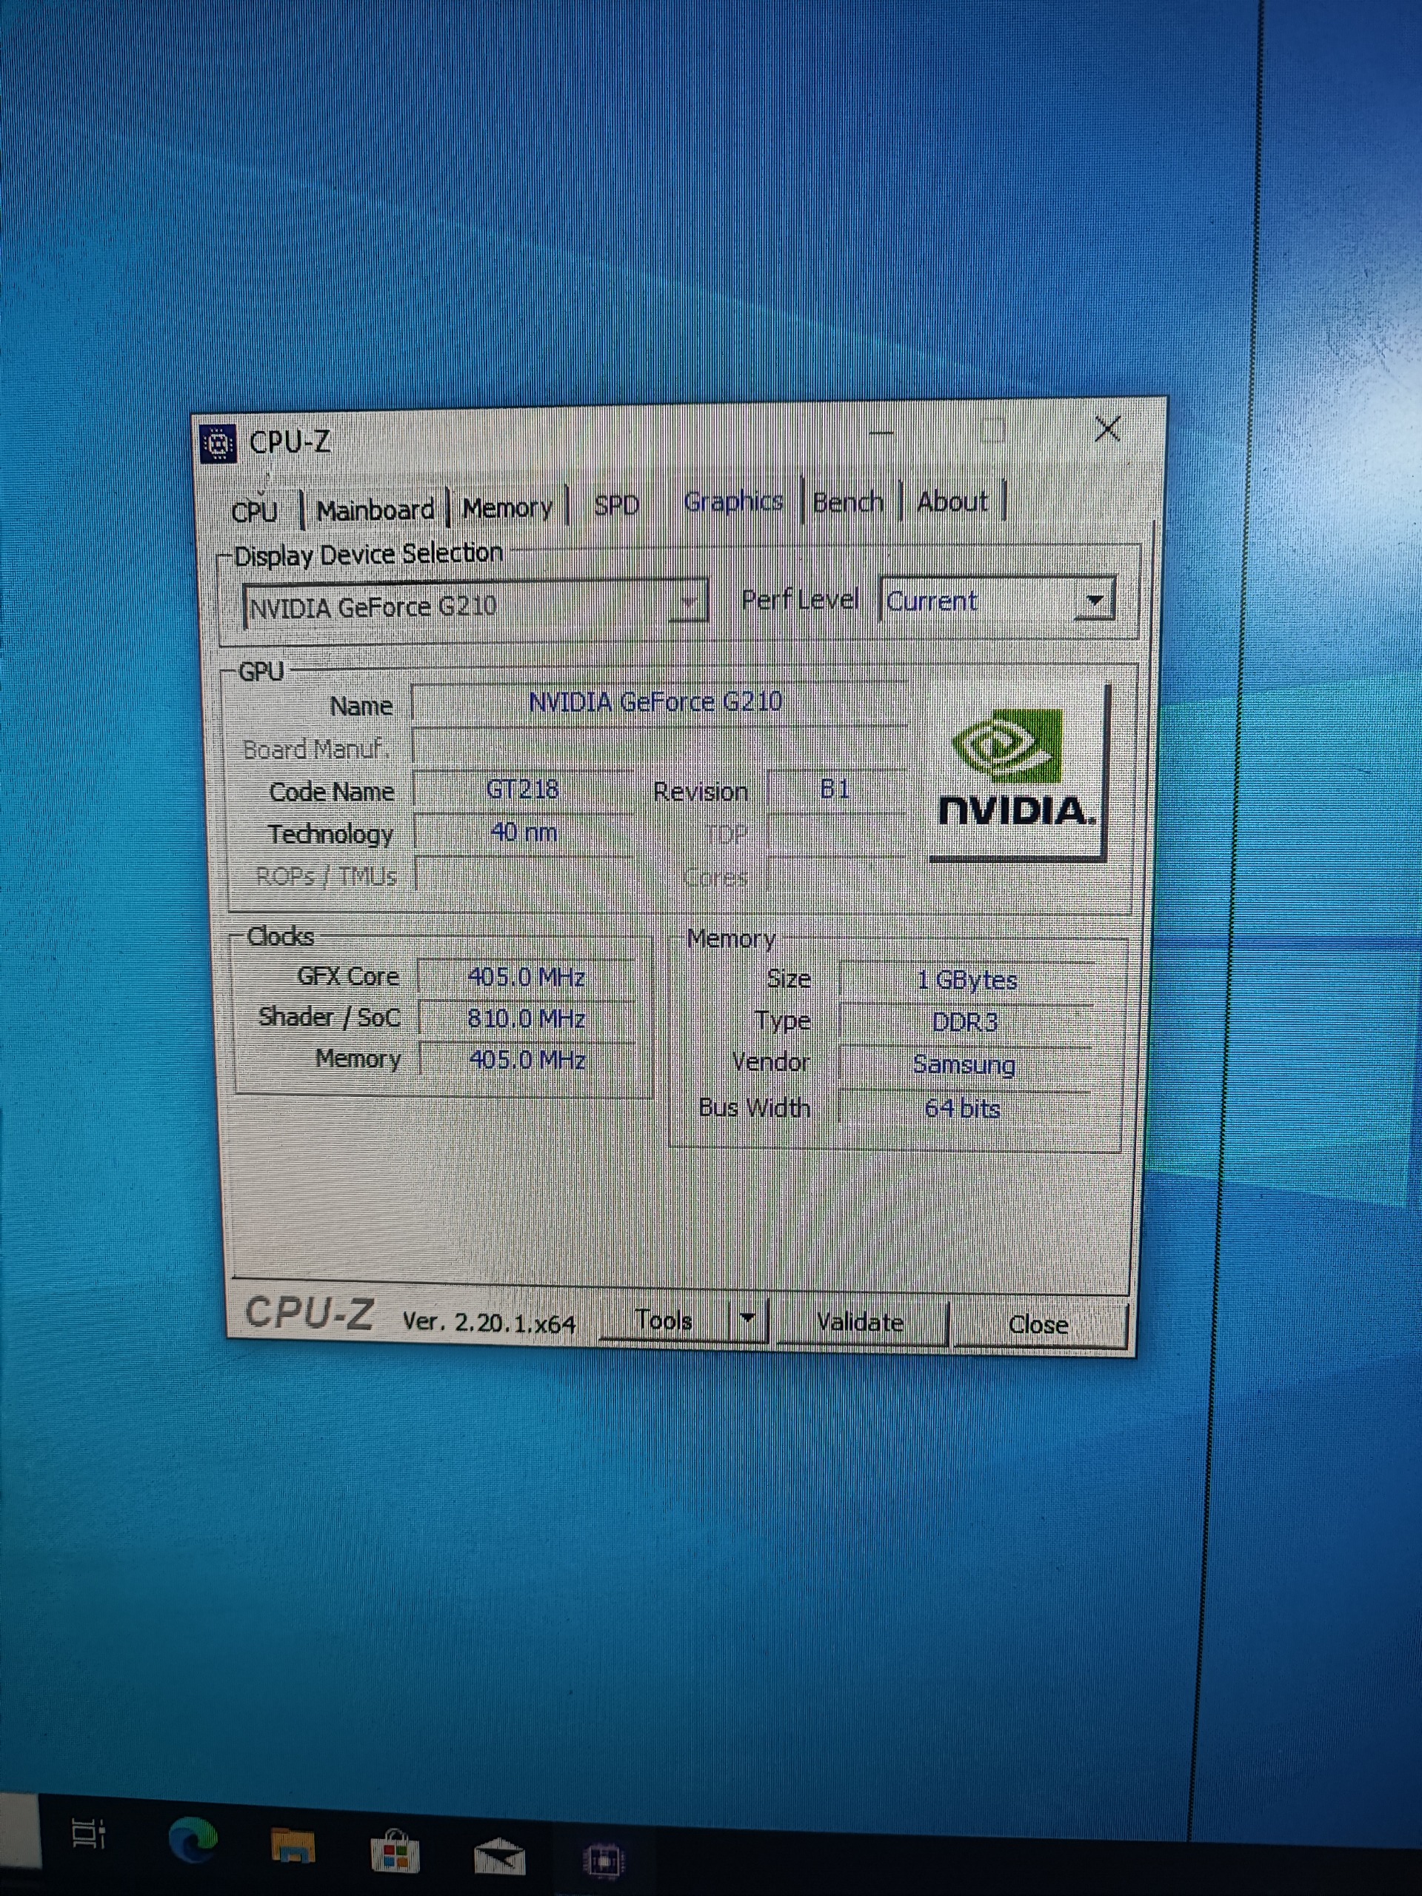Close the CPU-Z window with the X
The image size is (1422, 1896).
coord(1107,429)
